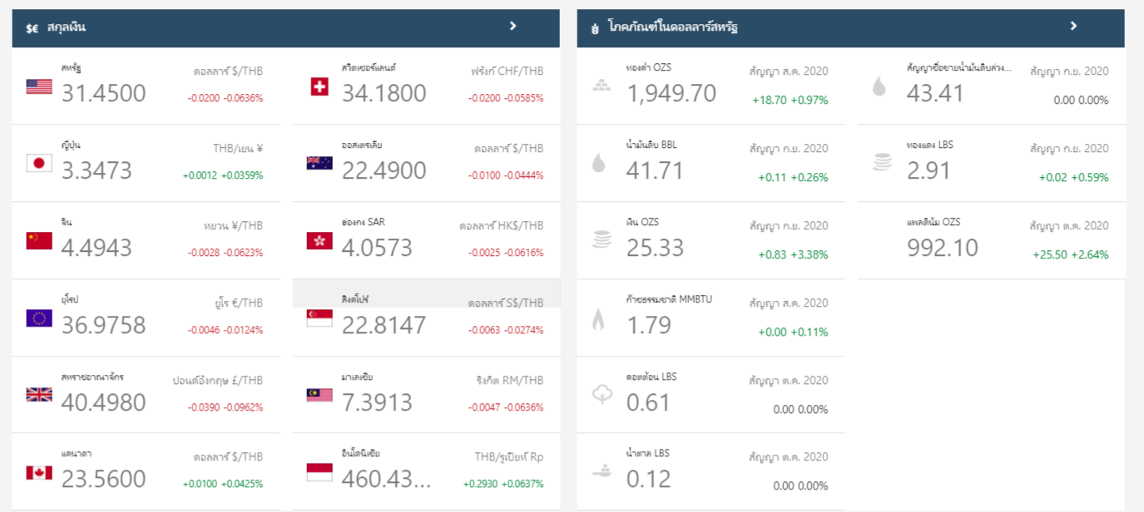Click the platinum change '+25.50 +2.64%'

tap(1071, 254)
